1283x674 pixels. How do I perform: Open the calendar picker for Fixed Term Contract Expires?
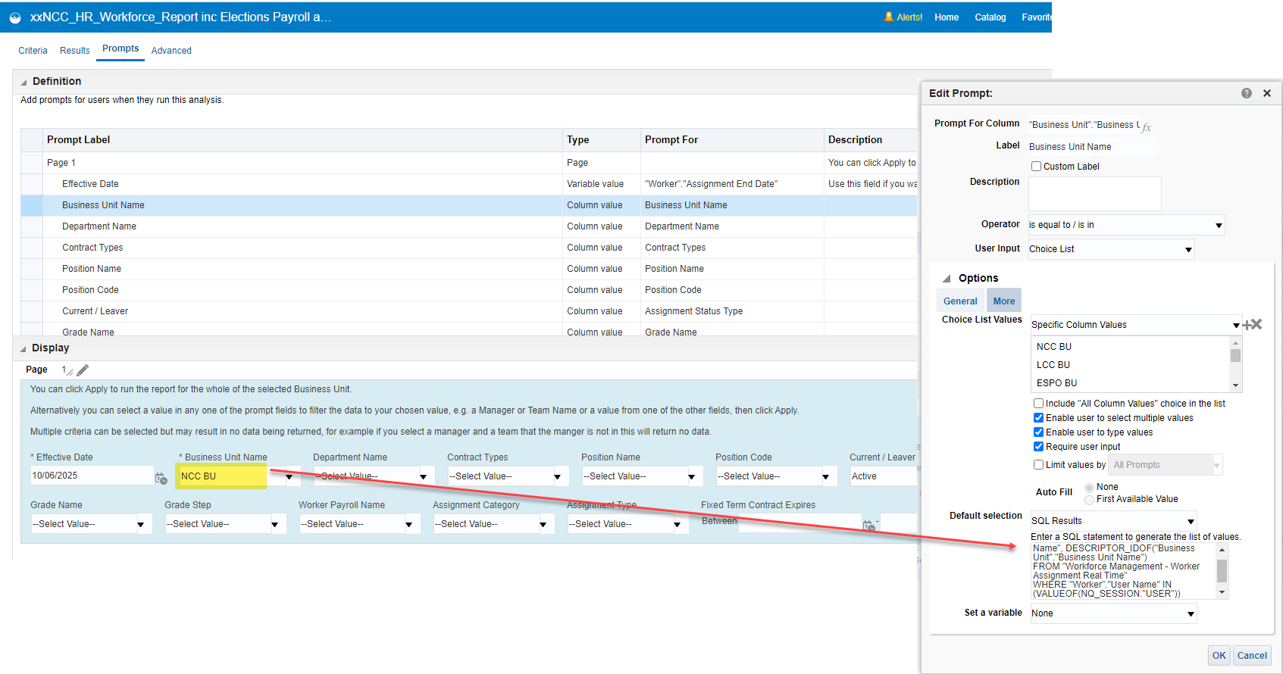coord(869,526)
